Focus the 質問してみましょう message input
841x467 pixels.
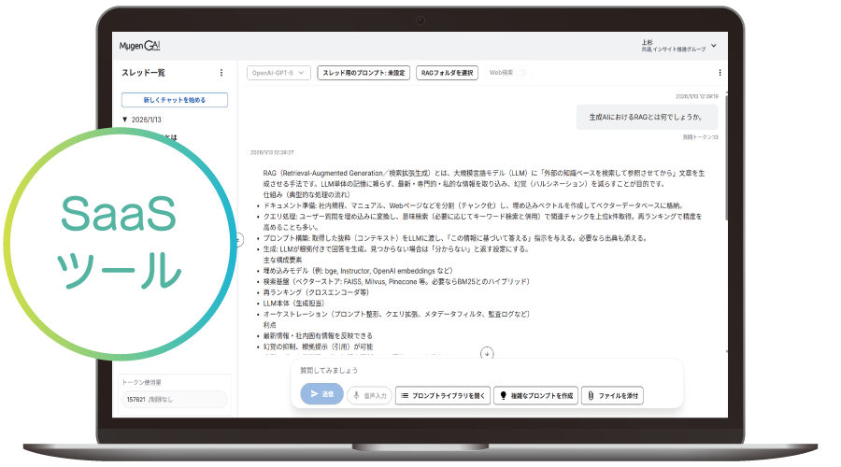[487, 371]
